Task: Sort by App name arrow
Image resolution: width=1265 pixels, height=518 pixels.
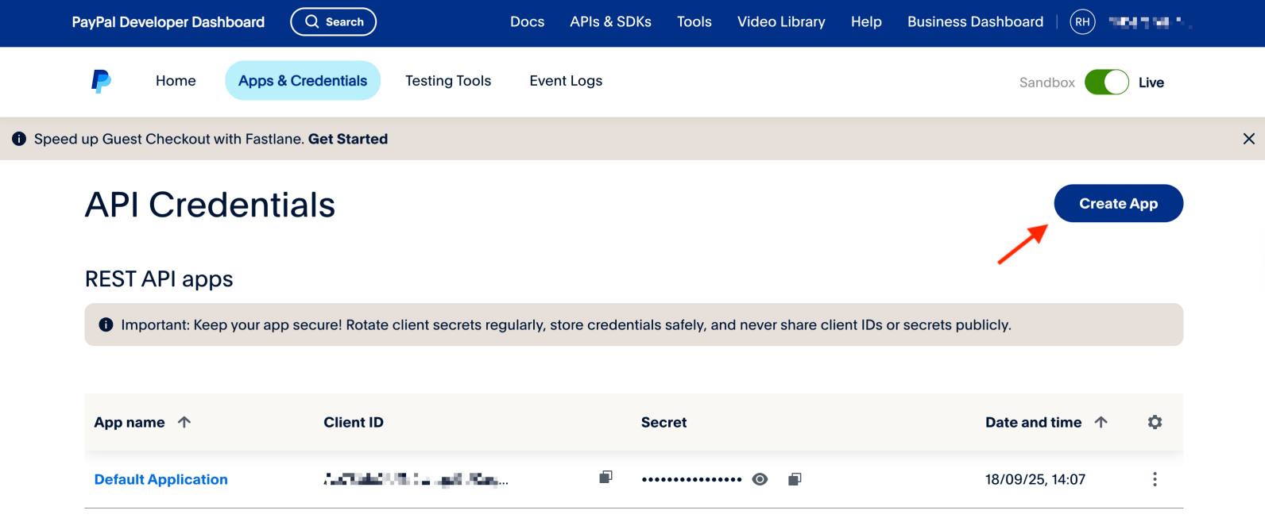Action: pos(184,422)
